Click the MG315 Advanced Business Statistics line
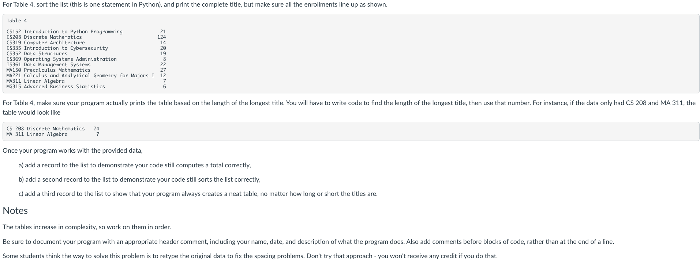The image size is (700, 264). click(x=56, y=86)
